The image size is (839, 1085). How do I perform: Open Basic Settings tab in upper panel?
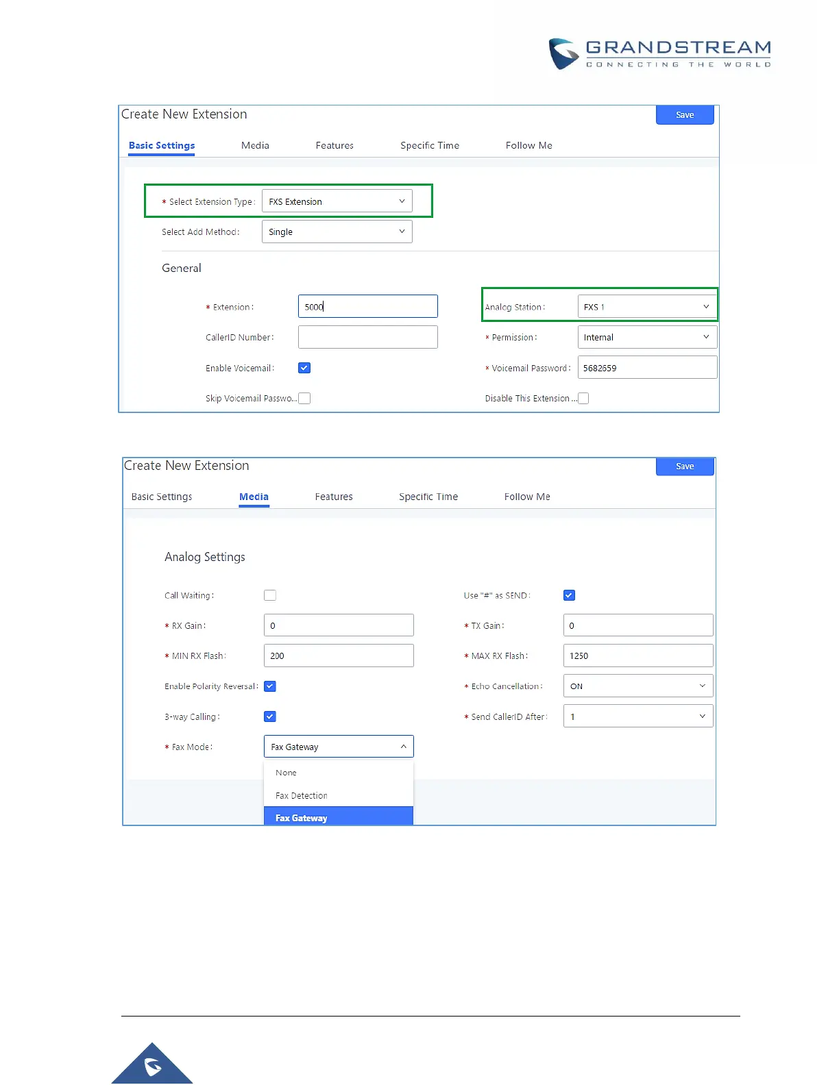162,145
